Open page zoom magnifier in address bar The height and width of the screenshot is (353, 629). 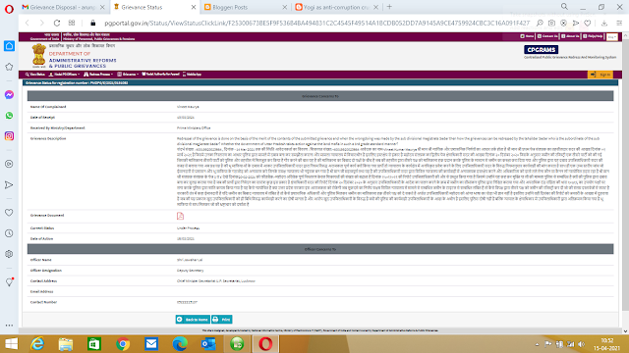(540, 24)
